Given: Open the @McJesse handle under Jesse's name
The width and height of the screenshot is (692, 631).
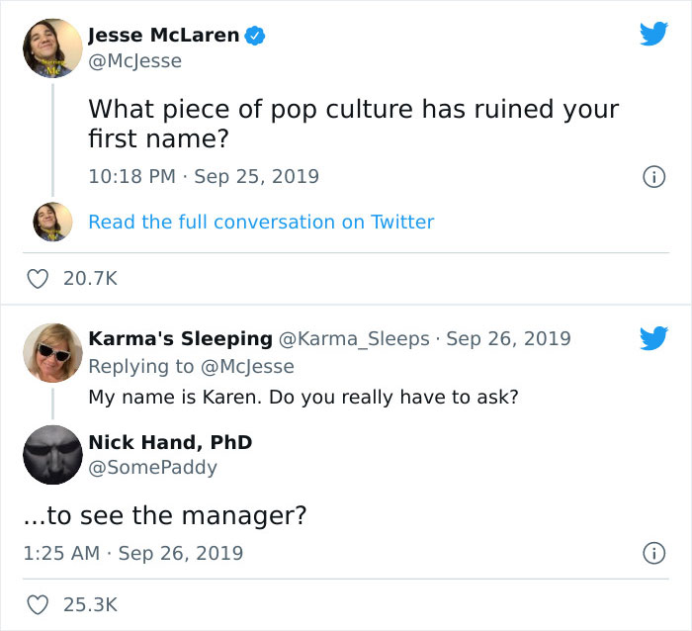Looking at the screenshot, I should click(x=134, y=61).
